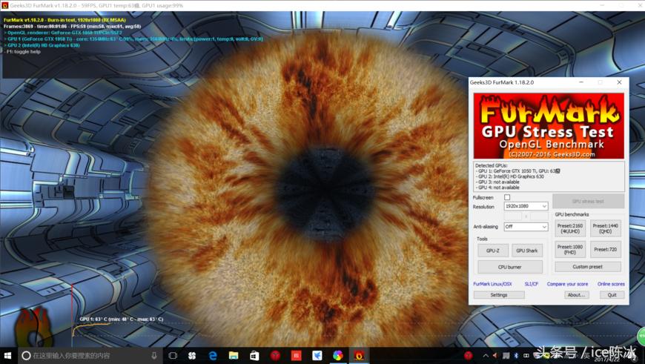The height and width of the screenshot is (364, 645).
Task: Expand the Resolution dropdown
Action: click(526, 206)
